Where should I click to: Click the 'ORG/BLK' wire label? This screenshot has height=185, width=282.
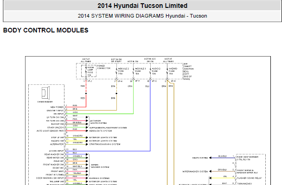[222, 170]
